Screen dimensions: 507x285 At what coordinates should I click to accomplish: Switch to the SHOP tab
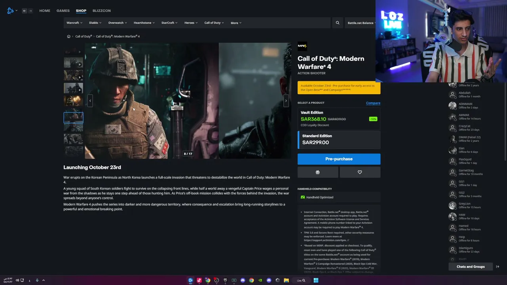point(81,11)
